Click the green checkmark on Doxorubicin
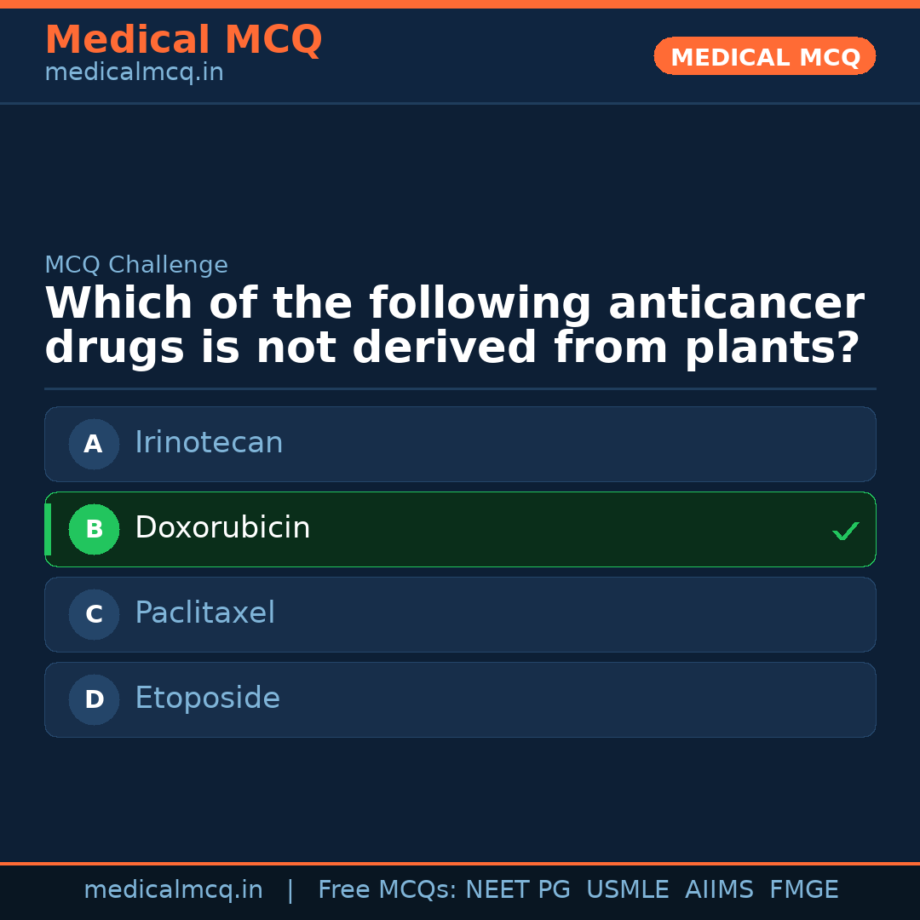 (846, 531)
